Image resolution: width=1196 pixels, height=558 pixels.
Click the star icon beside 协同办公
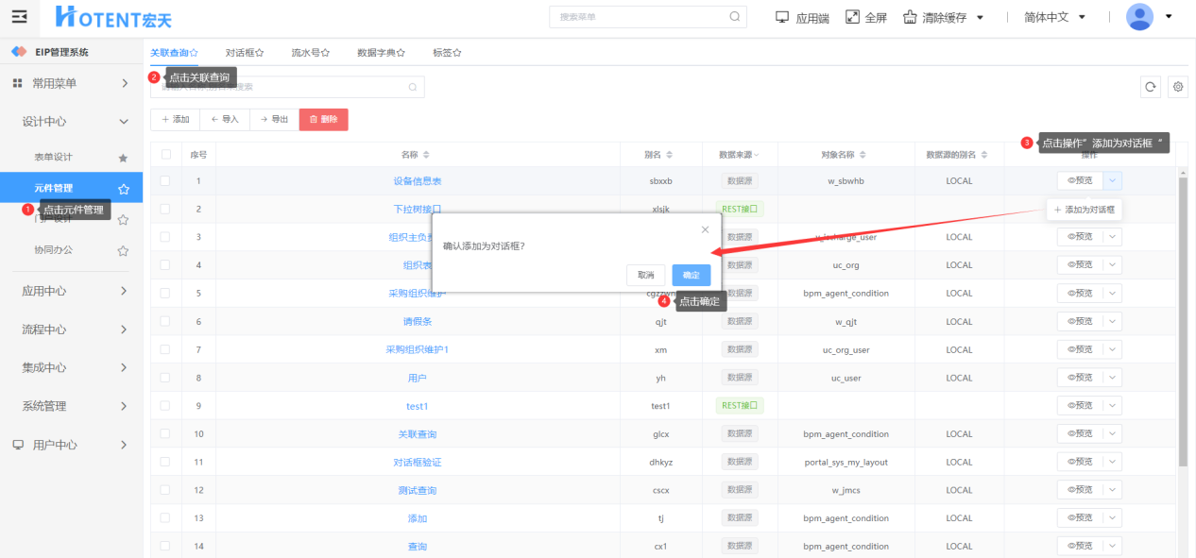click(x=123, y=250)
